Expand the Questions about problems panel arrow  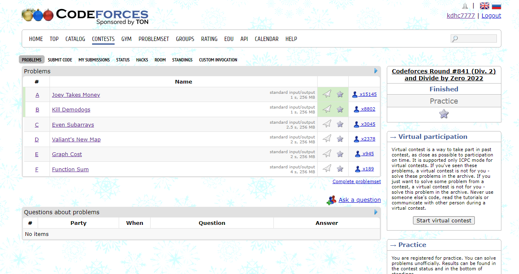click(375, 212)
